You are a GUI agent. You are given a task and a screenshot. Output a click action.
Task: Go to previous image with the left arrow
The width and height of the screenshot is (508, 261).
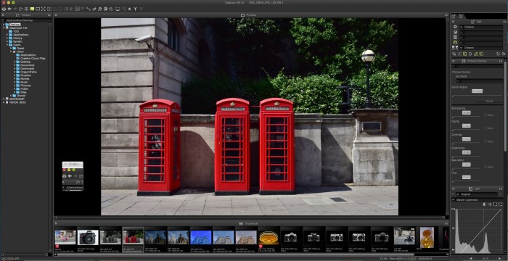(x=470, y=258)
